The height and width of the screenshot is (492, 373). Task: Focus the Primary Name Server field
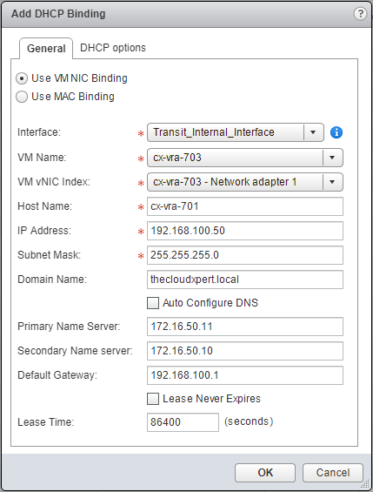[x=245, y=327]
